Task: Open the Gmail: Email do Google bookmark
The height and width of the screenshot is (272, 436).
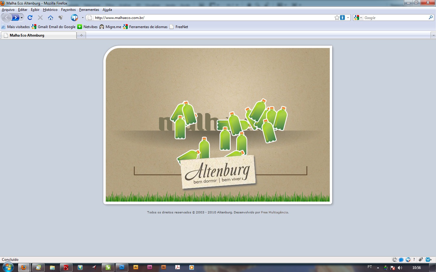Action: coord(54,27)
